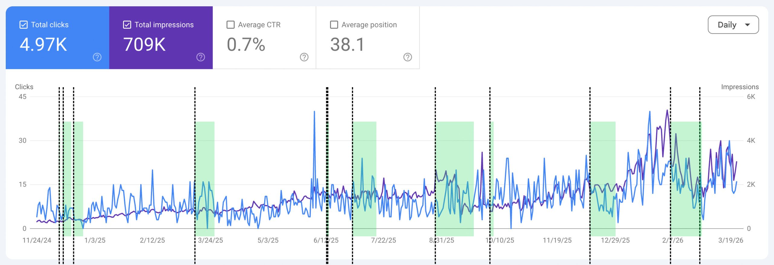
Task: Click the Average CTR help question mark
Action: 304,57
